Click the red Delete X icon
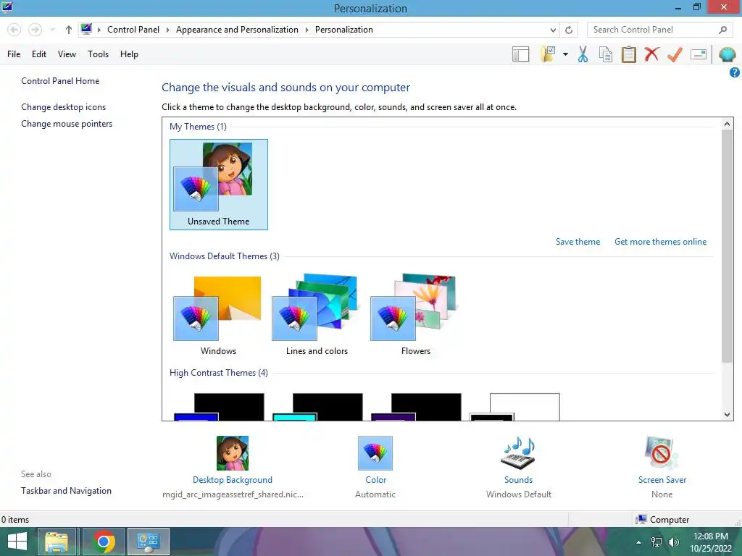Viewport: 742px width, 556px height. click(651, 54)
